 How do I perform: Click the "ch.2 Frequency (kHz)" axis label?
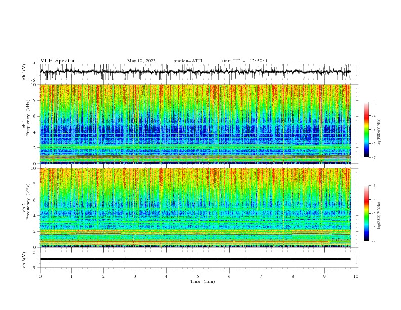pos(26,202)
